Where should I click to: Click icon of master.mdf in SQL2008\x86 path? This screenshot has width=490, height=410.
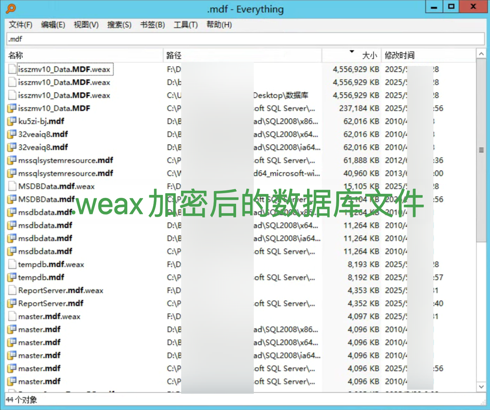12,329
